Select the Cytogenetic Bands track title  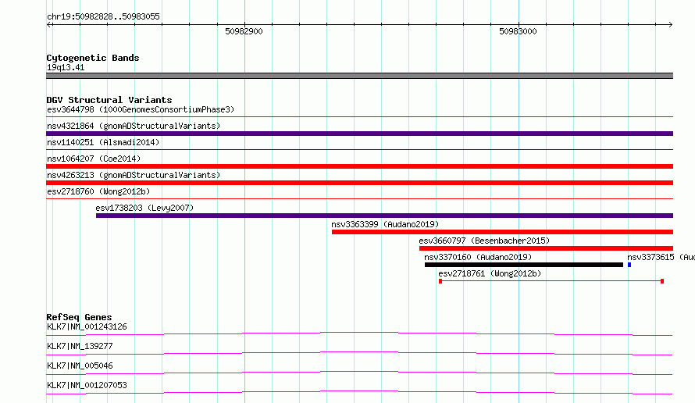point(93,58)
